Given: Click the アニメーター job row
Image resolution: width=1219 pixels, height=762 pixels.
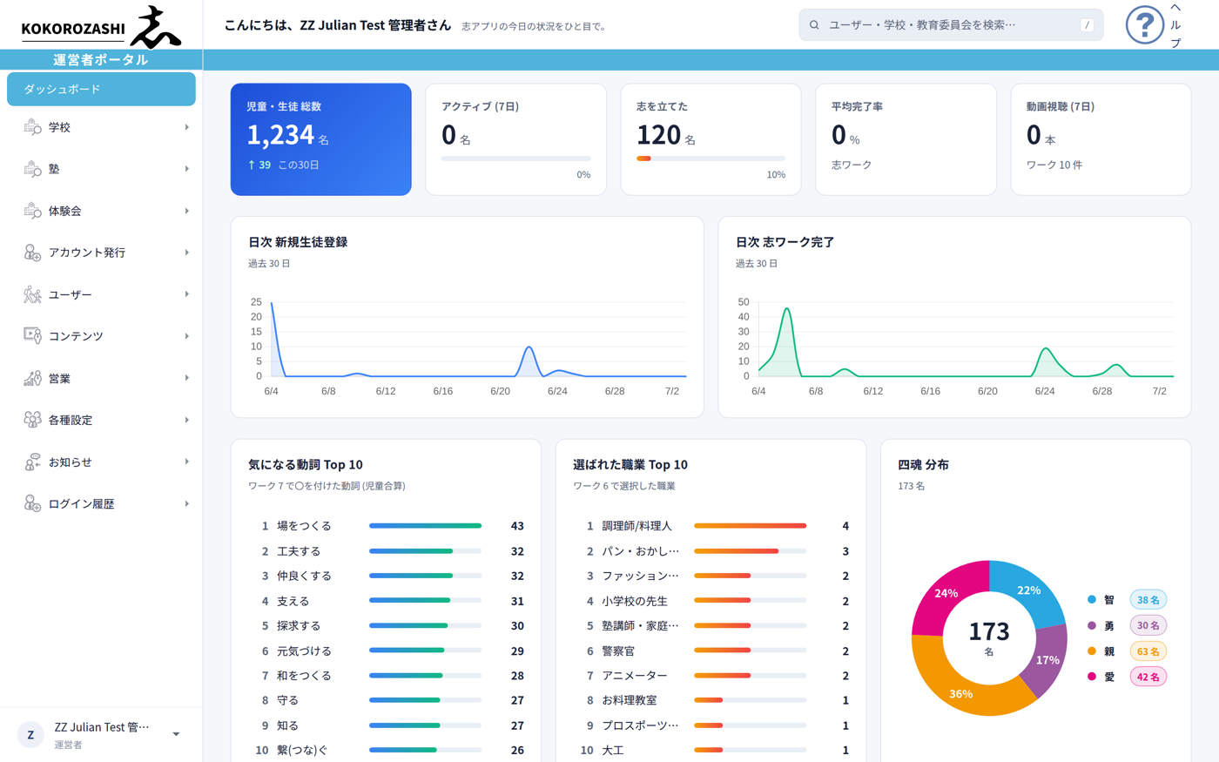Looking at the screenshot, I should (x=711, y=676).
